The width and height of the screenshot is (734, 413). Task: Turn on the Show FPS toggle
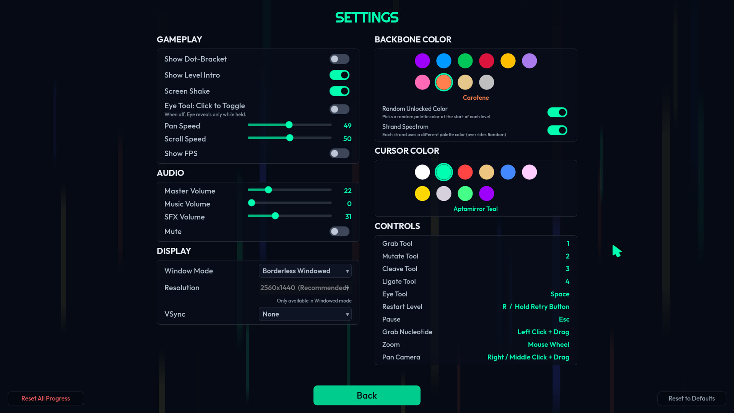(x=339, y=153)
